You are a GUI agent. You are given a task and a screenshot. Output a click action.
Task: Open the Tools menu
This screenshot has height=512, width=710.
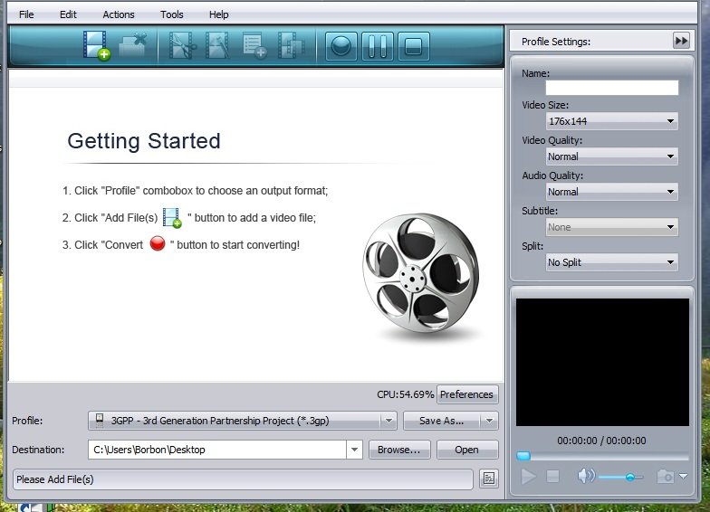(x=171, y=14)
